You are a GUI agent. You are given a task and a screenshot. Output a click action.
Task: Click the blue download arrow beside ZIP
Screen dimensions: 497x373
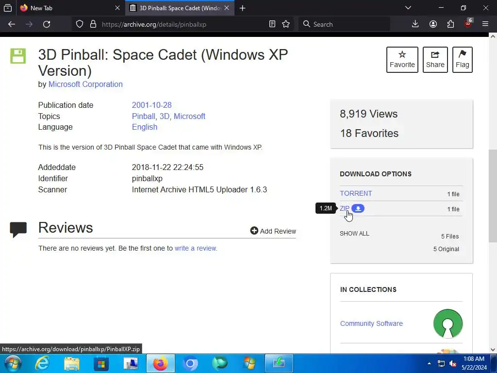[358, 208]
